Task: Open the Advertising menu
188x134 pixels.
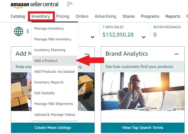Action: 106,16
